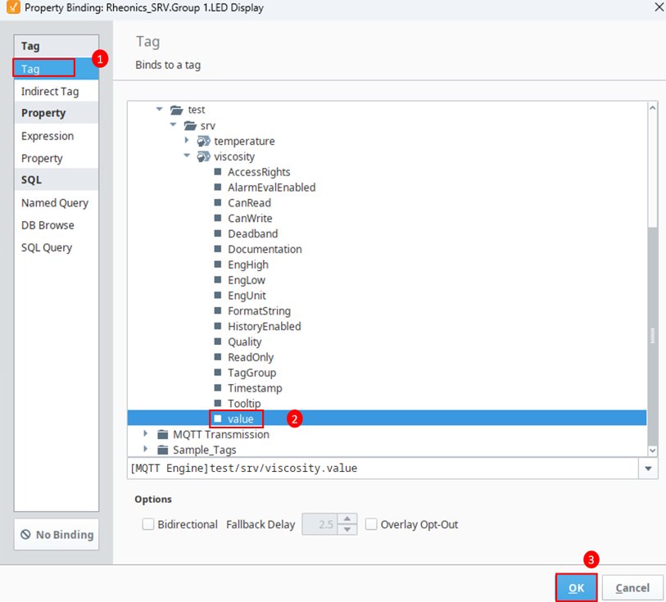
Task: Click the CanWrite property icon
Action: point(218,218)
